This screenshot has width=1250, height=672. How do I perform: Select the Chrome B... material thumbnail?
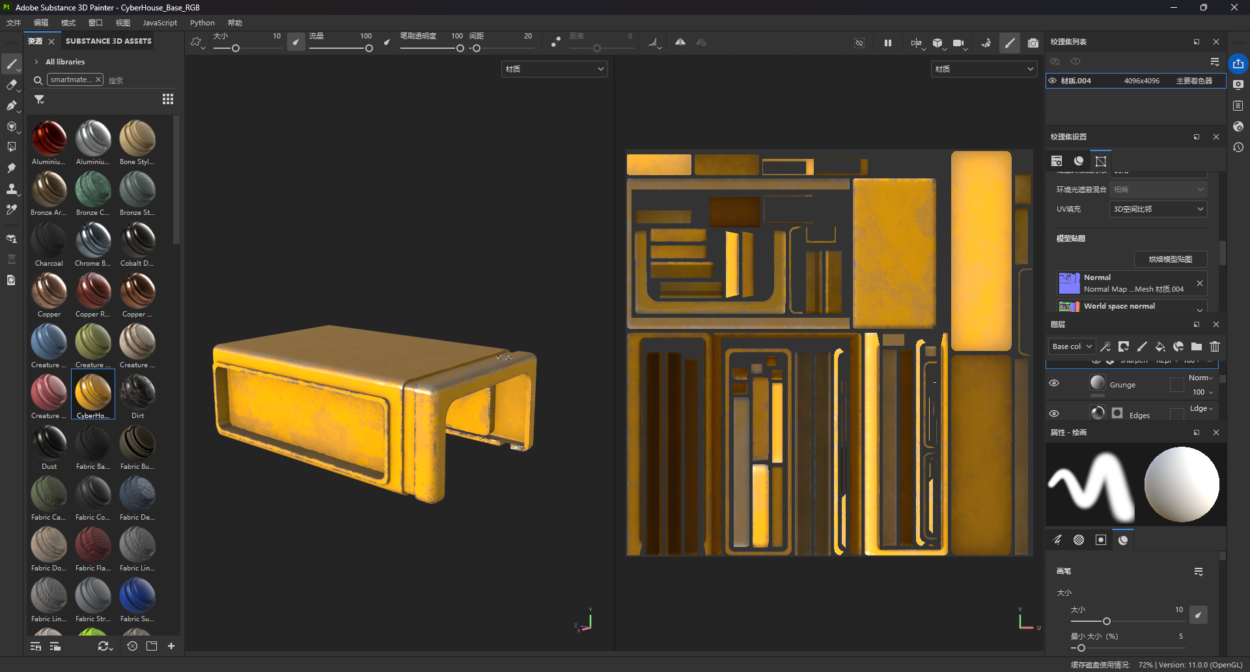click(93, 244)
